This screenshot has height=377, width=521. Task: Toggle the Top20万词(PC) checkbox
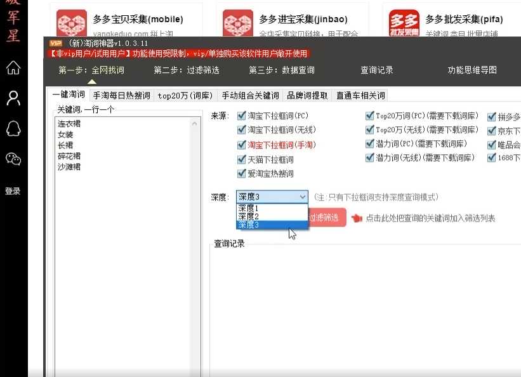coord(369,116)
